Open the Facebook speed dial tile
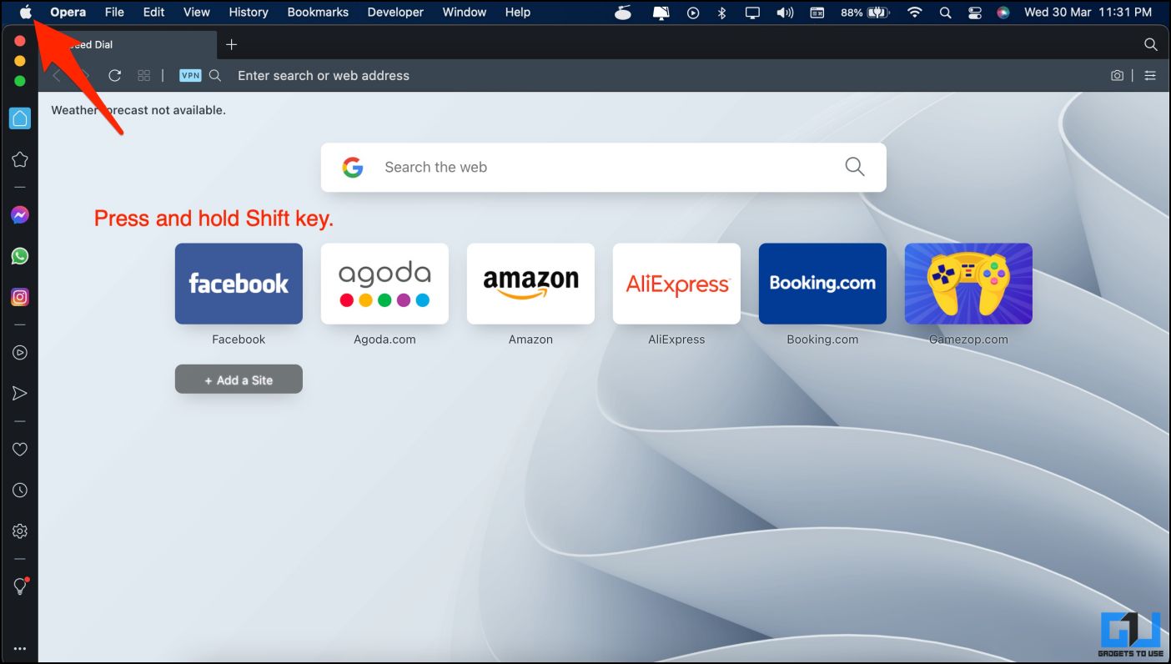Screen dimensions: 1171x664 click(x=239, y=284)
